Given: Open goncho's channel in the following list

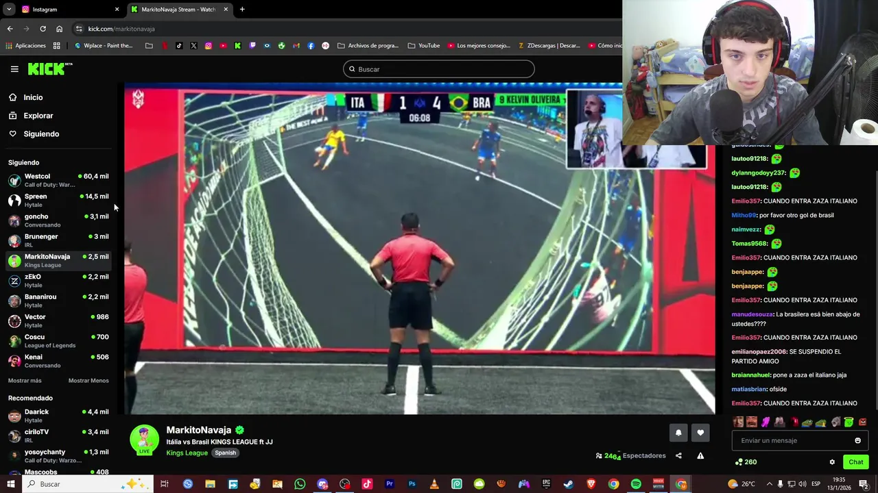Looking at the screenshot, I should tap(58, 220).
